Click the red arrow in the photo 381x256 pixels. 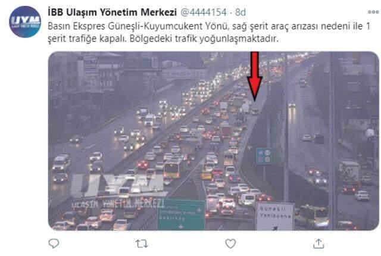[254, 76]
